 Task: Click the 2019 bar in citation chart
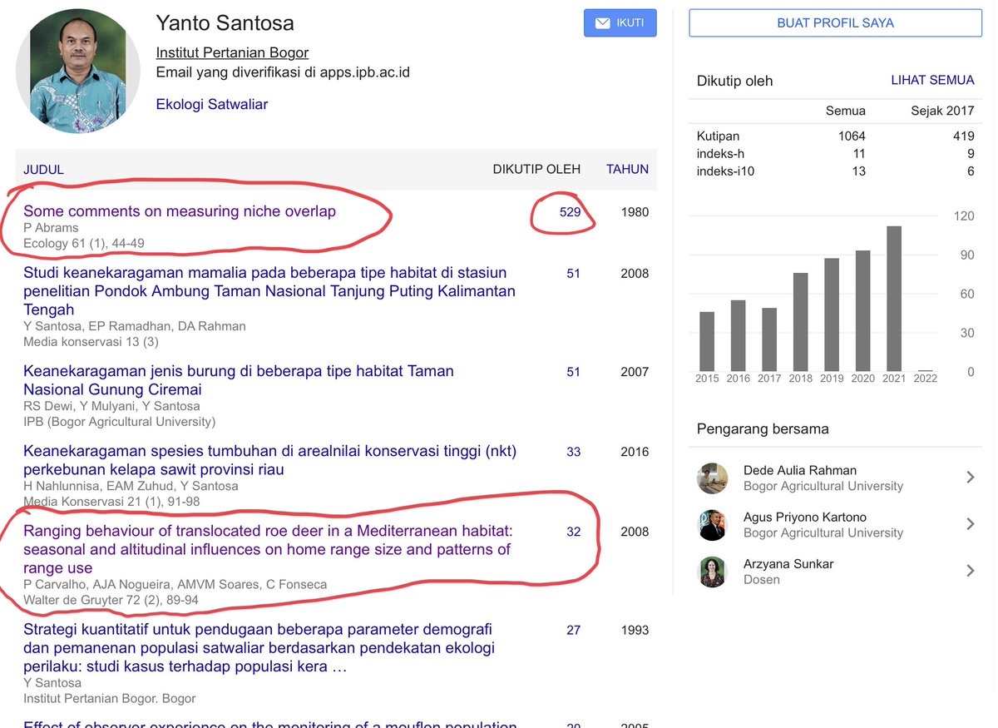pos(832,314)
